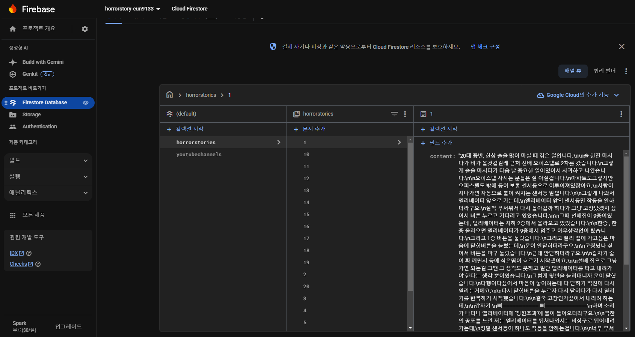Screen dimensions: 635x337
Task: Open document 1 overflow menu
Action: 621,114
